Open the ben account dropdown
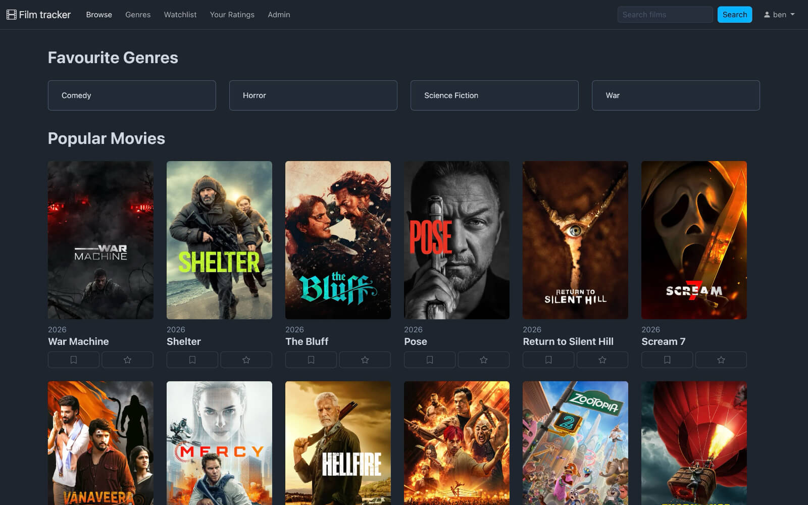This screenshot has height=505, width=808. 779,14
